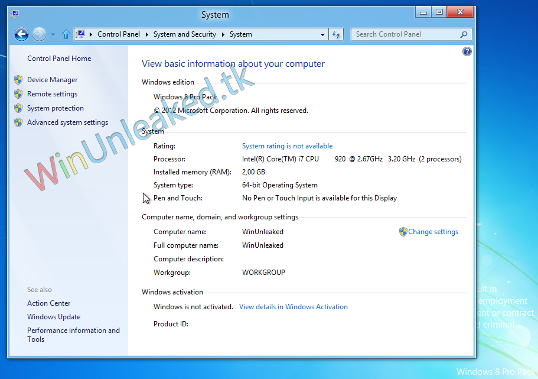Select System and Security breadcrumb

(x=185, y=34)
